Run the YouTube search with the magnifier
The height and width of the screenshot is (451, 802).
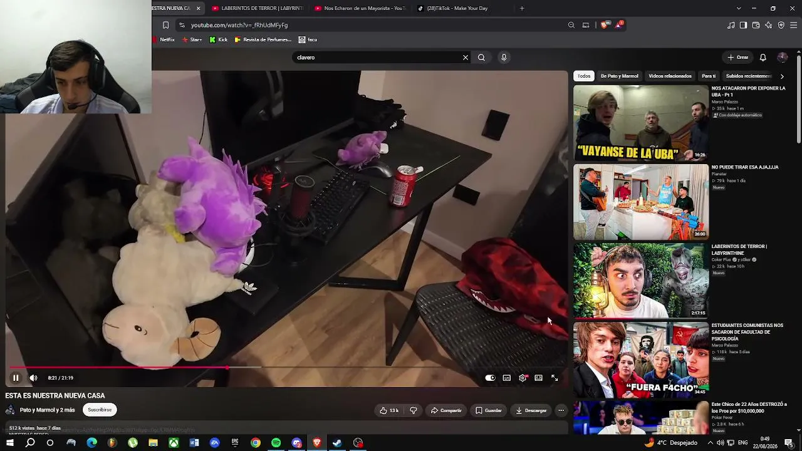click(x=481, y=58)
